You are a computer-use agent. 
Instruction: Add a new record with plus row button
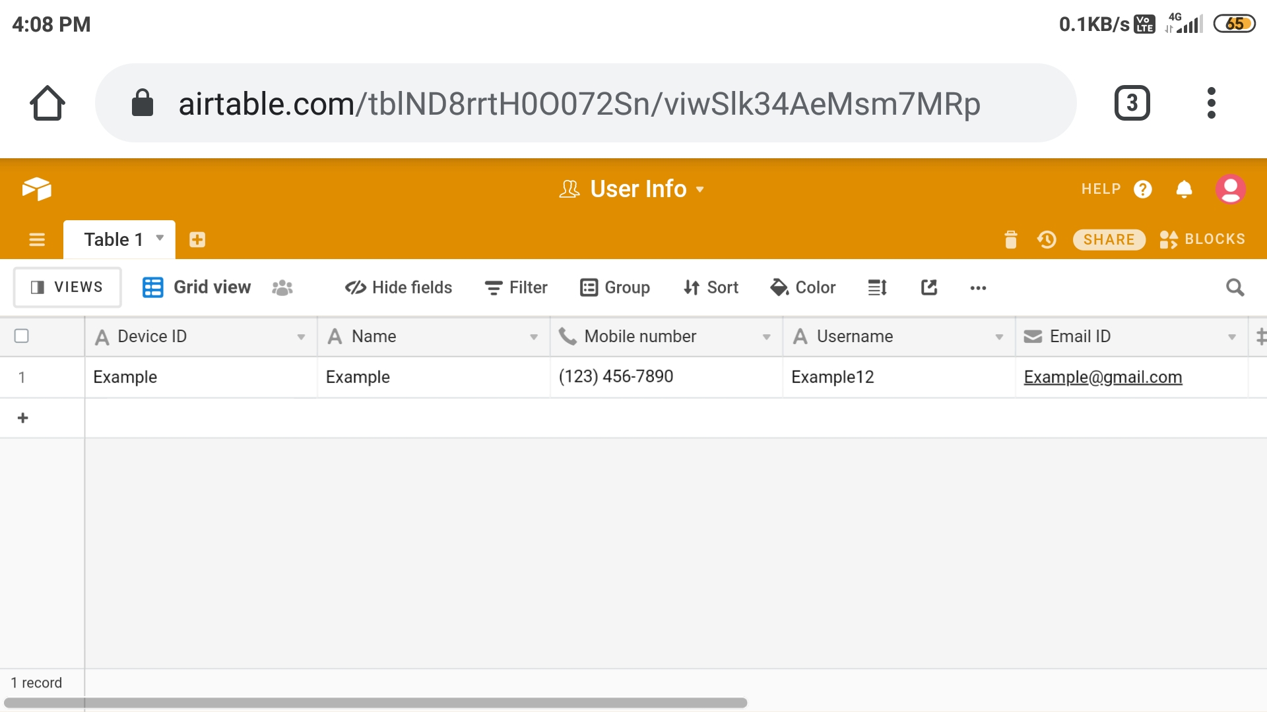(x=22, y=418)
